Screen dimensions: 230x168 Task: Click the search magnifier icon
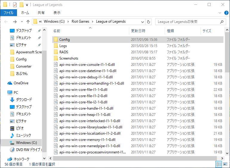coord(222,22)
